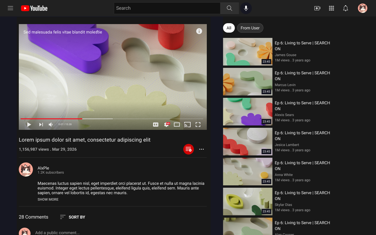Click the 1,156,987 views date line
376x235 pixels.
click(x=48, y=149)
